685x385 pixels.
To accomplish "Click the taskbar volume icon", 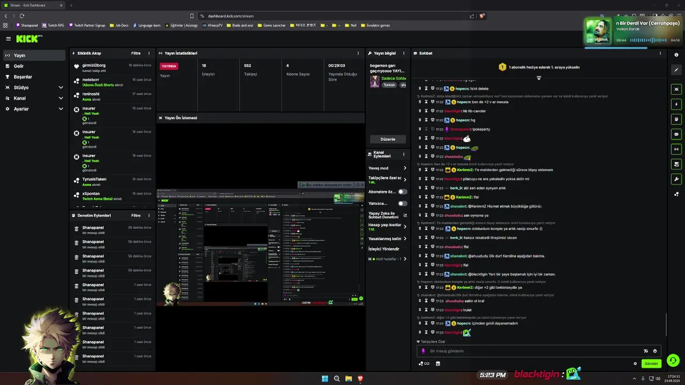I will coord(658,379).
